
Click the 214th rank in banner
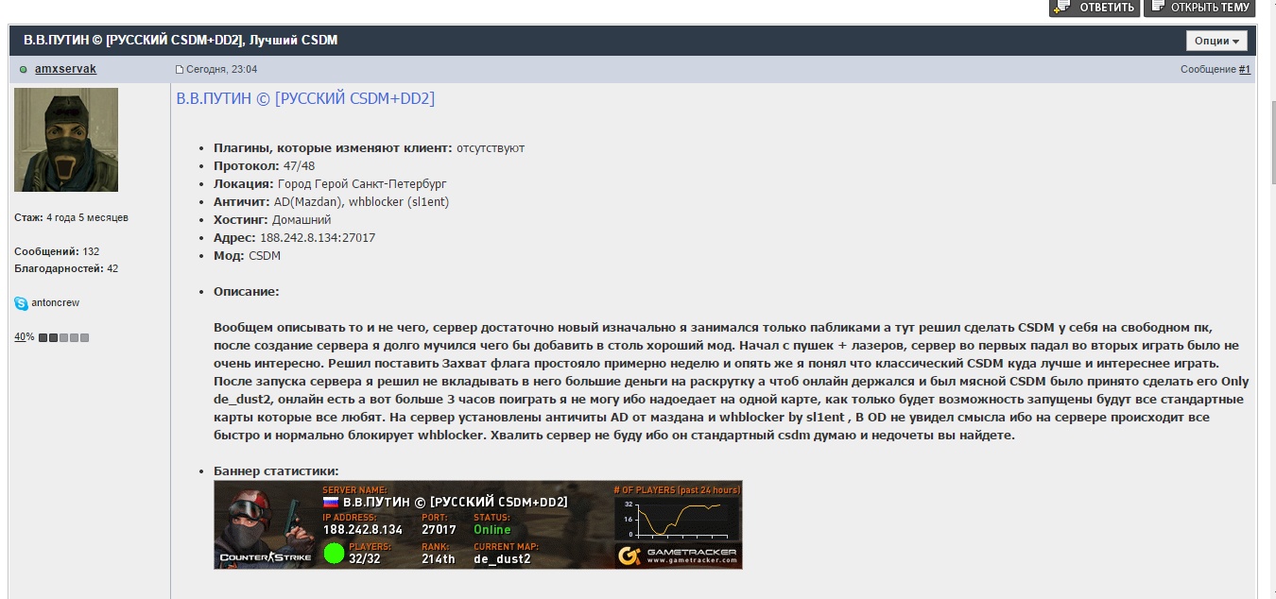pyautogui.click(x=439, y=558)
